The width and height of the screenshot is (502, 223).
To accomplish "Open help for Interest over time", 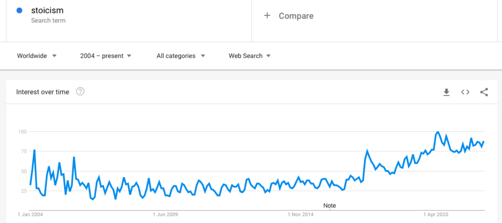I will pyautogui.click(x=80, y=92).
